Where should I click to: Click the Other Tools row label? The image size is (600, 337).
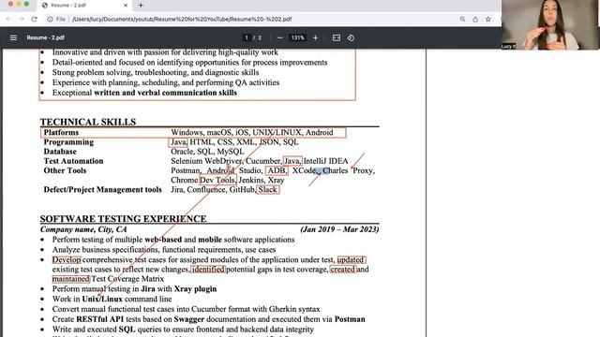point(65,170)
